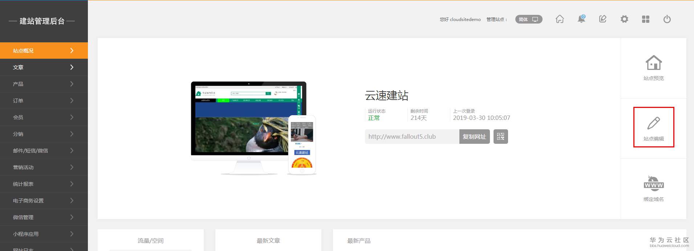Open the home icon in top bar

coord(560,19)
